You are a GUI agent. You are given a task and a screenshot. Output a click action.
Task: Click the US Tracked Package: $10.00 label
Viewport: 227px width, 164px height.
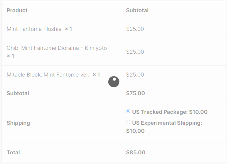pyautogui.click(x=170, y=112)
